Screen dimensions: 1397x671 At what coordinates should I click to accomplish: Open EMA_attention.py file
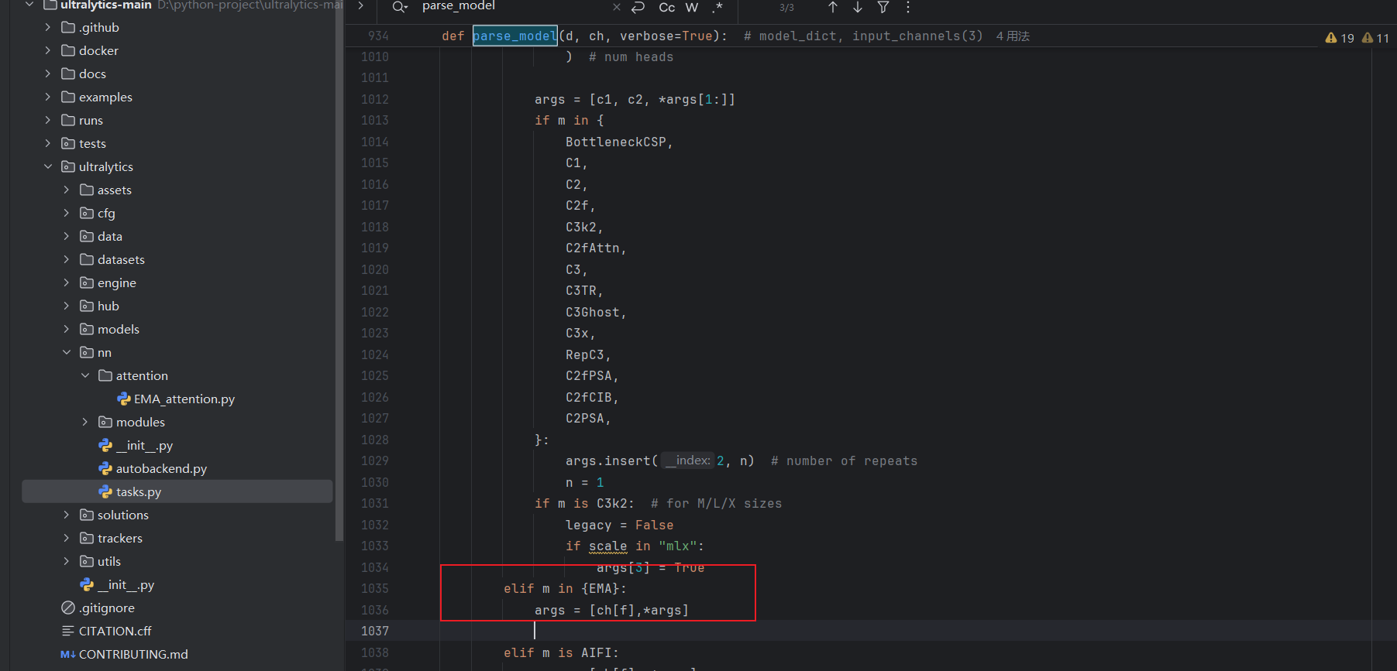click(x=184, y=399)
